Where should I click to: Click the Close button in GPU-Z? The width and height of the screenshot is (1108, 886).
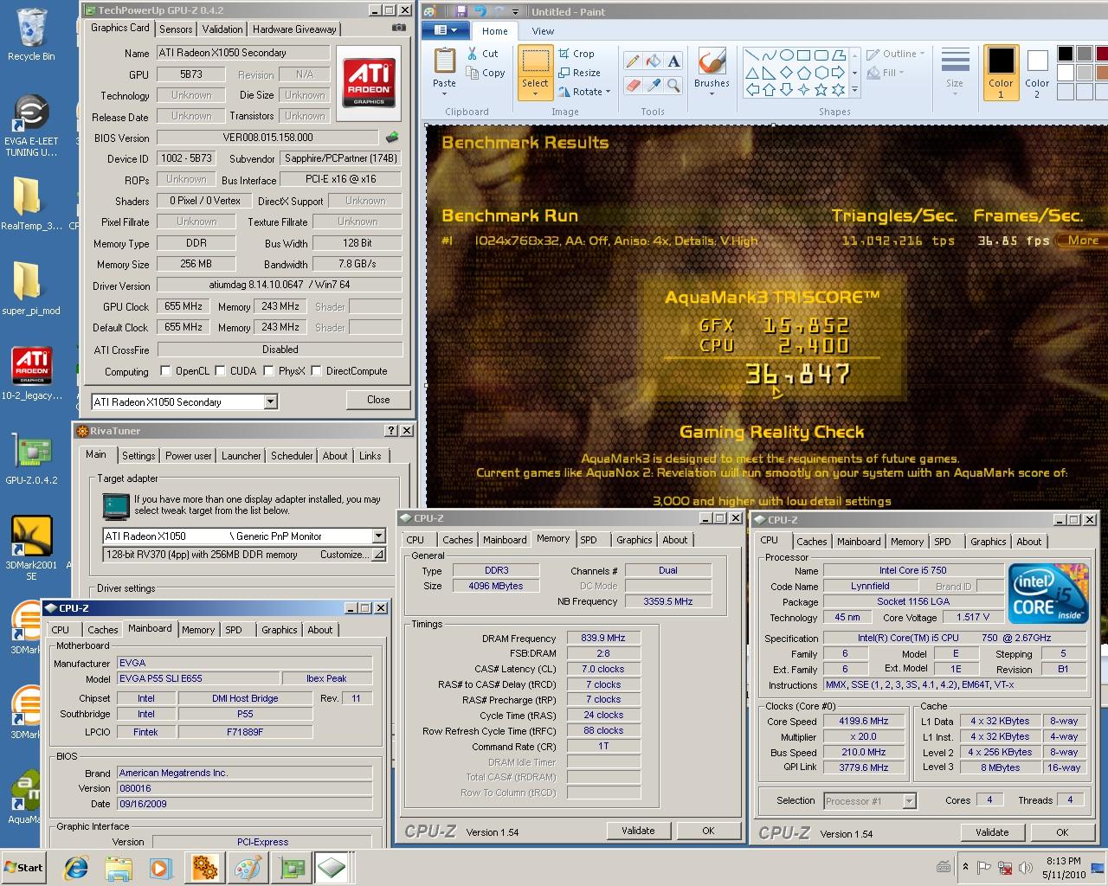coord(378,400)
